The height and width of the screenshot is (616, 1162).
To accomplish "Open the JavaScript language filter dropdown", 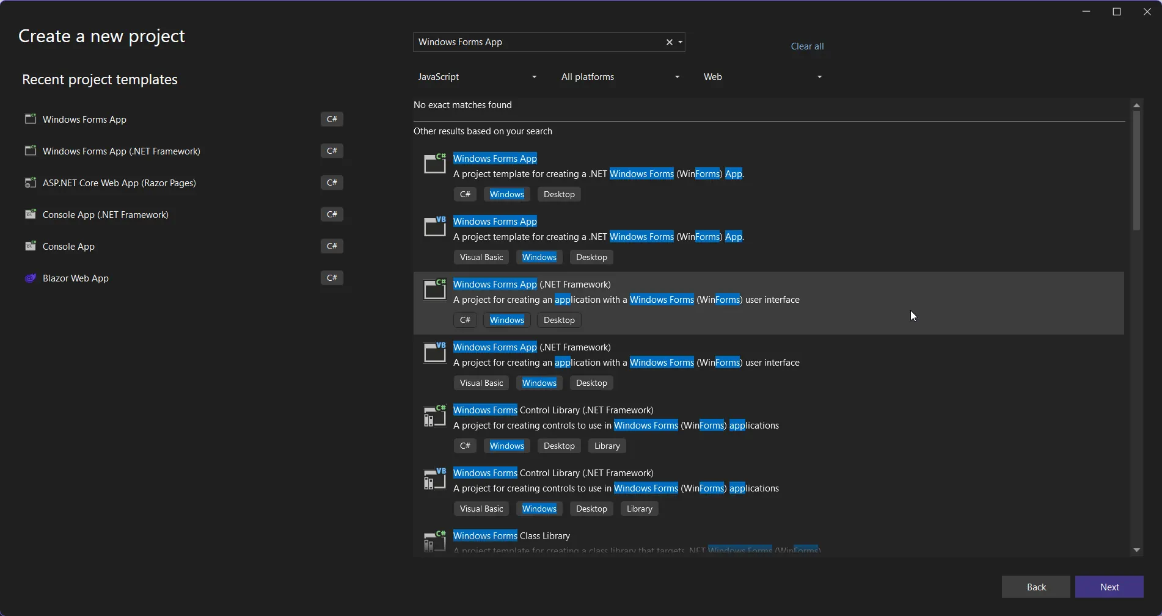I will (477, 77).
